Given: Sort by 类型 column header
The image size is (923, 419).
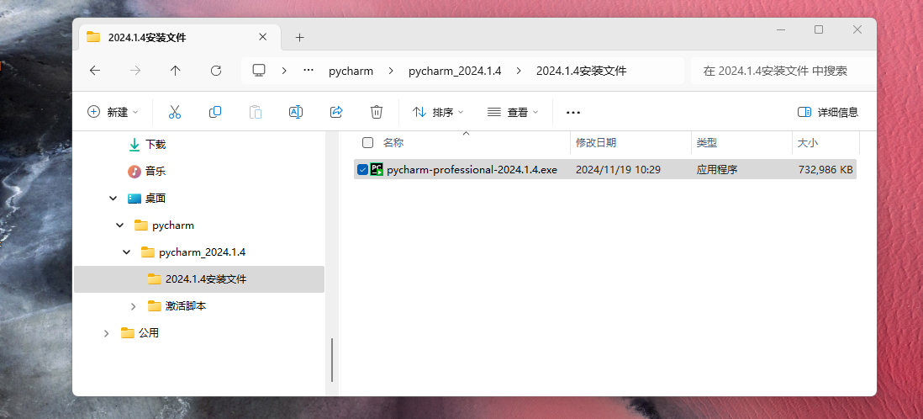Looking at the screenshot, I should pyautogui.click(x=707, y=143).
